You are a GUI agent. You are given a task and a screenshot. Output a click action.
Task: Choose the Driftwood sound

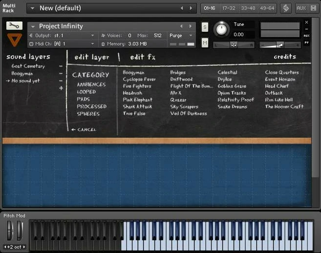181,79
